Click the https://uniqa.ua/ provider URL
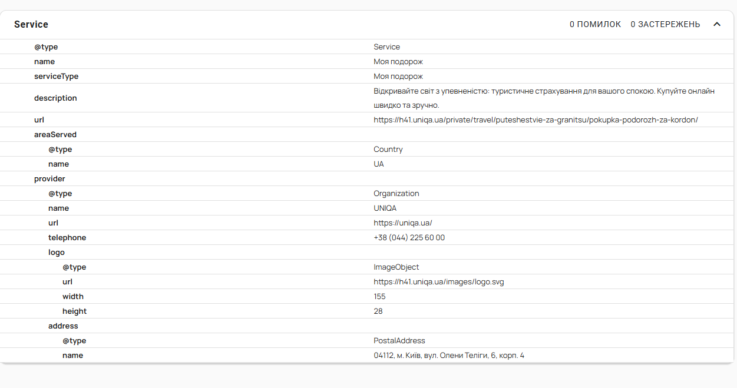 402,223
